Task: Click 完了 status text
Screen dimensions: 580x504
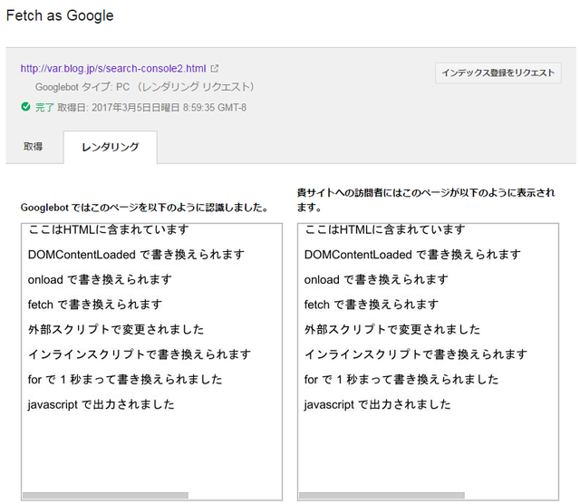Action: tap(44, 108)
